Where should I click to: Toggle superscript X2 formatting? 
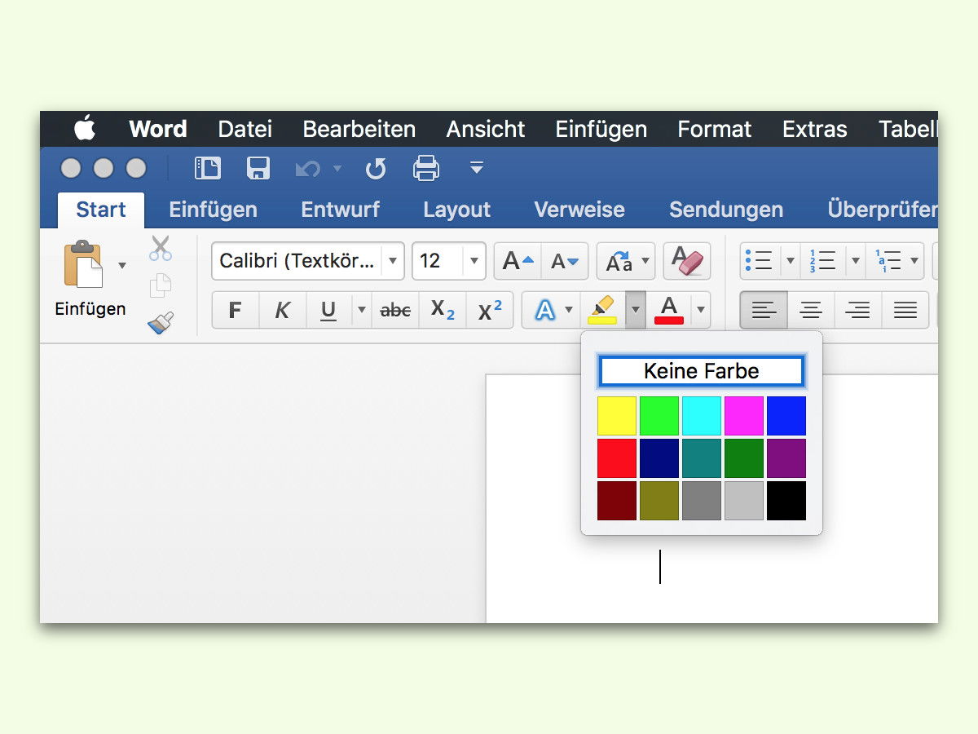pyautogui.click(x=490, y=310)
